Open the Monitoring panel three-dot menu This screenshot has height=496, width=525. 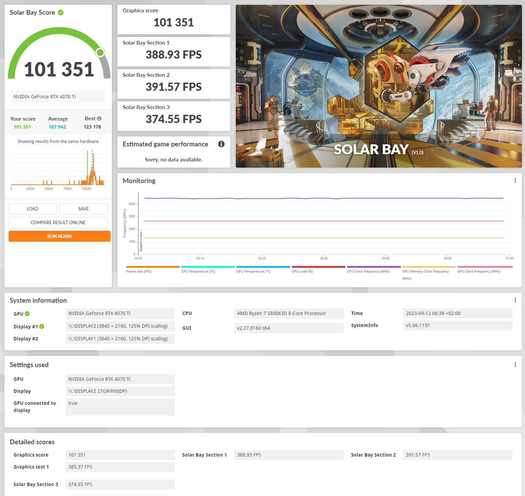[515, 181]
